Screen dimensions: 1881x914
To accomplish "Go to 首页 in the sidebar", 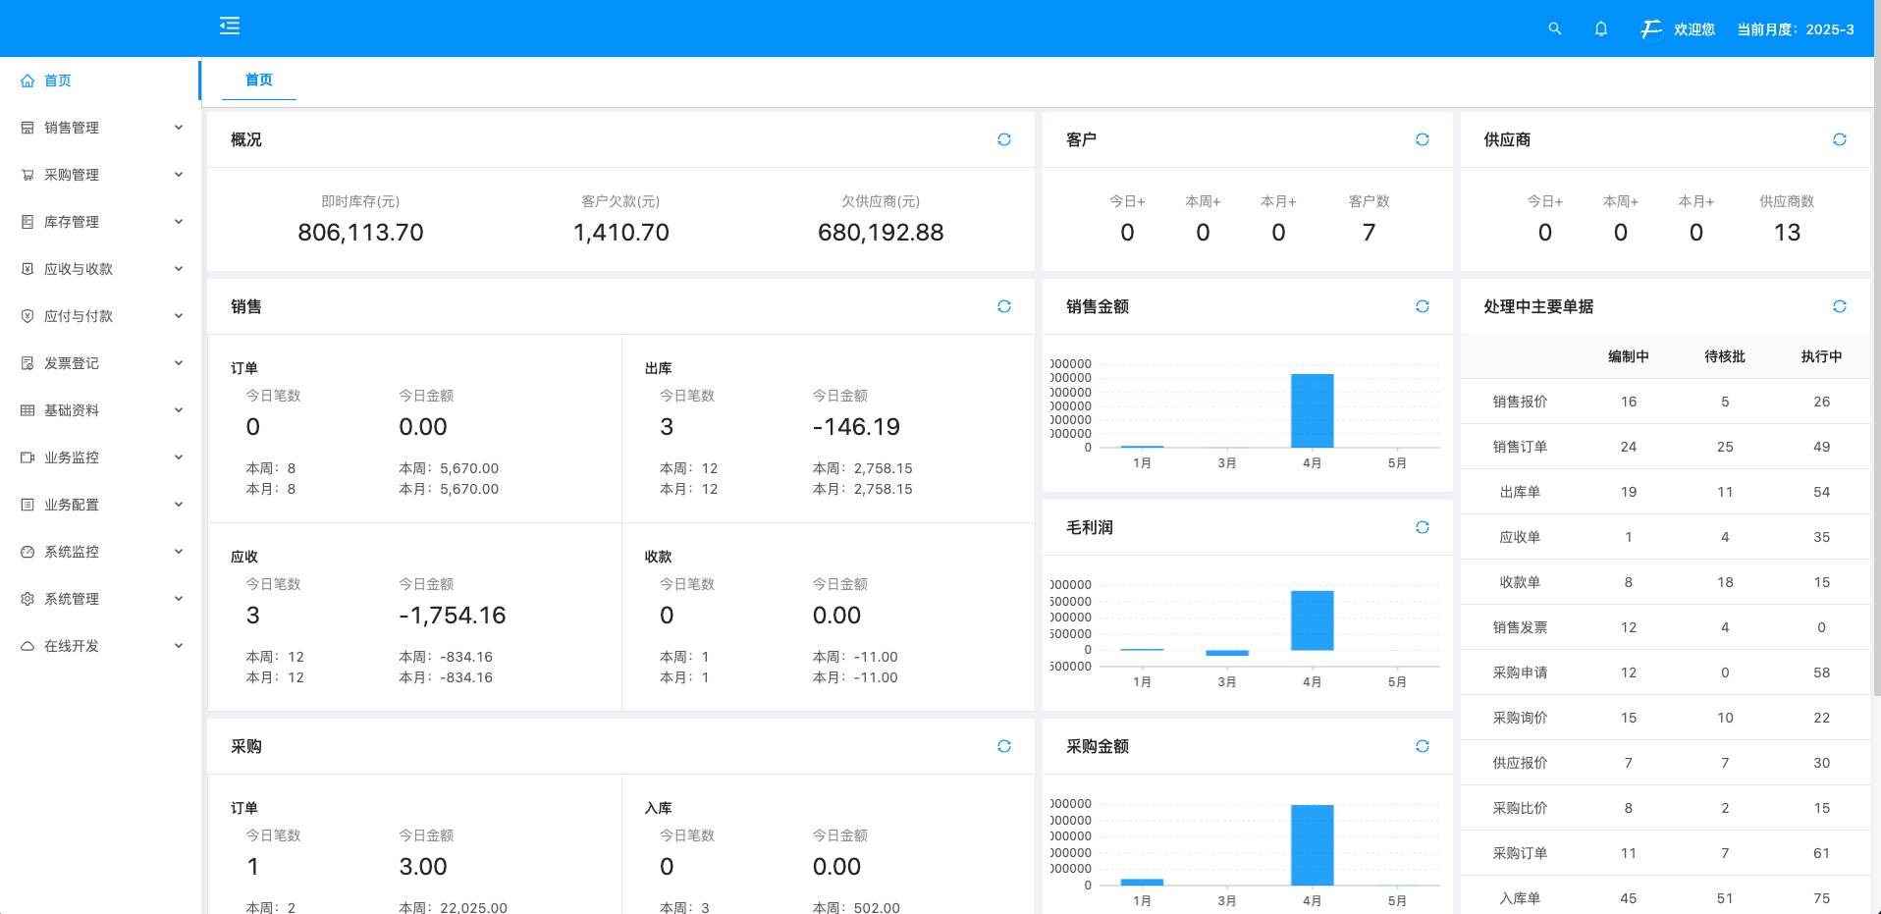I will [58, 81].
